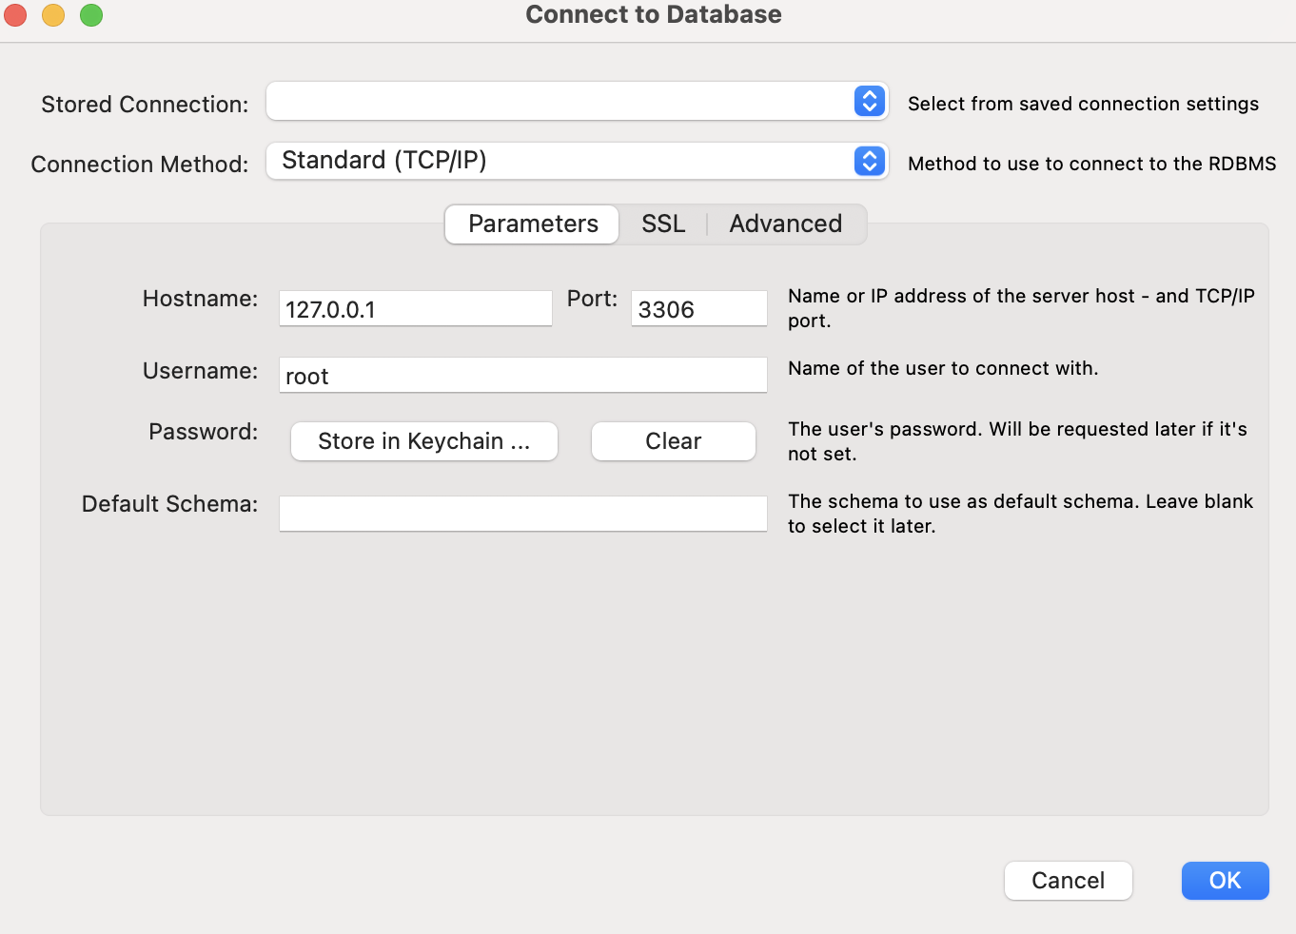Open the Stored Connection dropdown arrows

(x=870, y=101)
